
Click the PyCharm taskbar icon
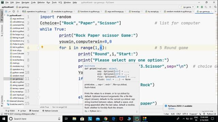(137, 119)
